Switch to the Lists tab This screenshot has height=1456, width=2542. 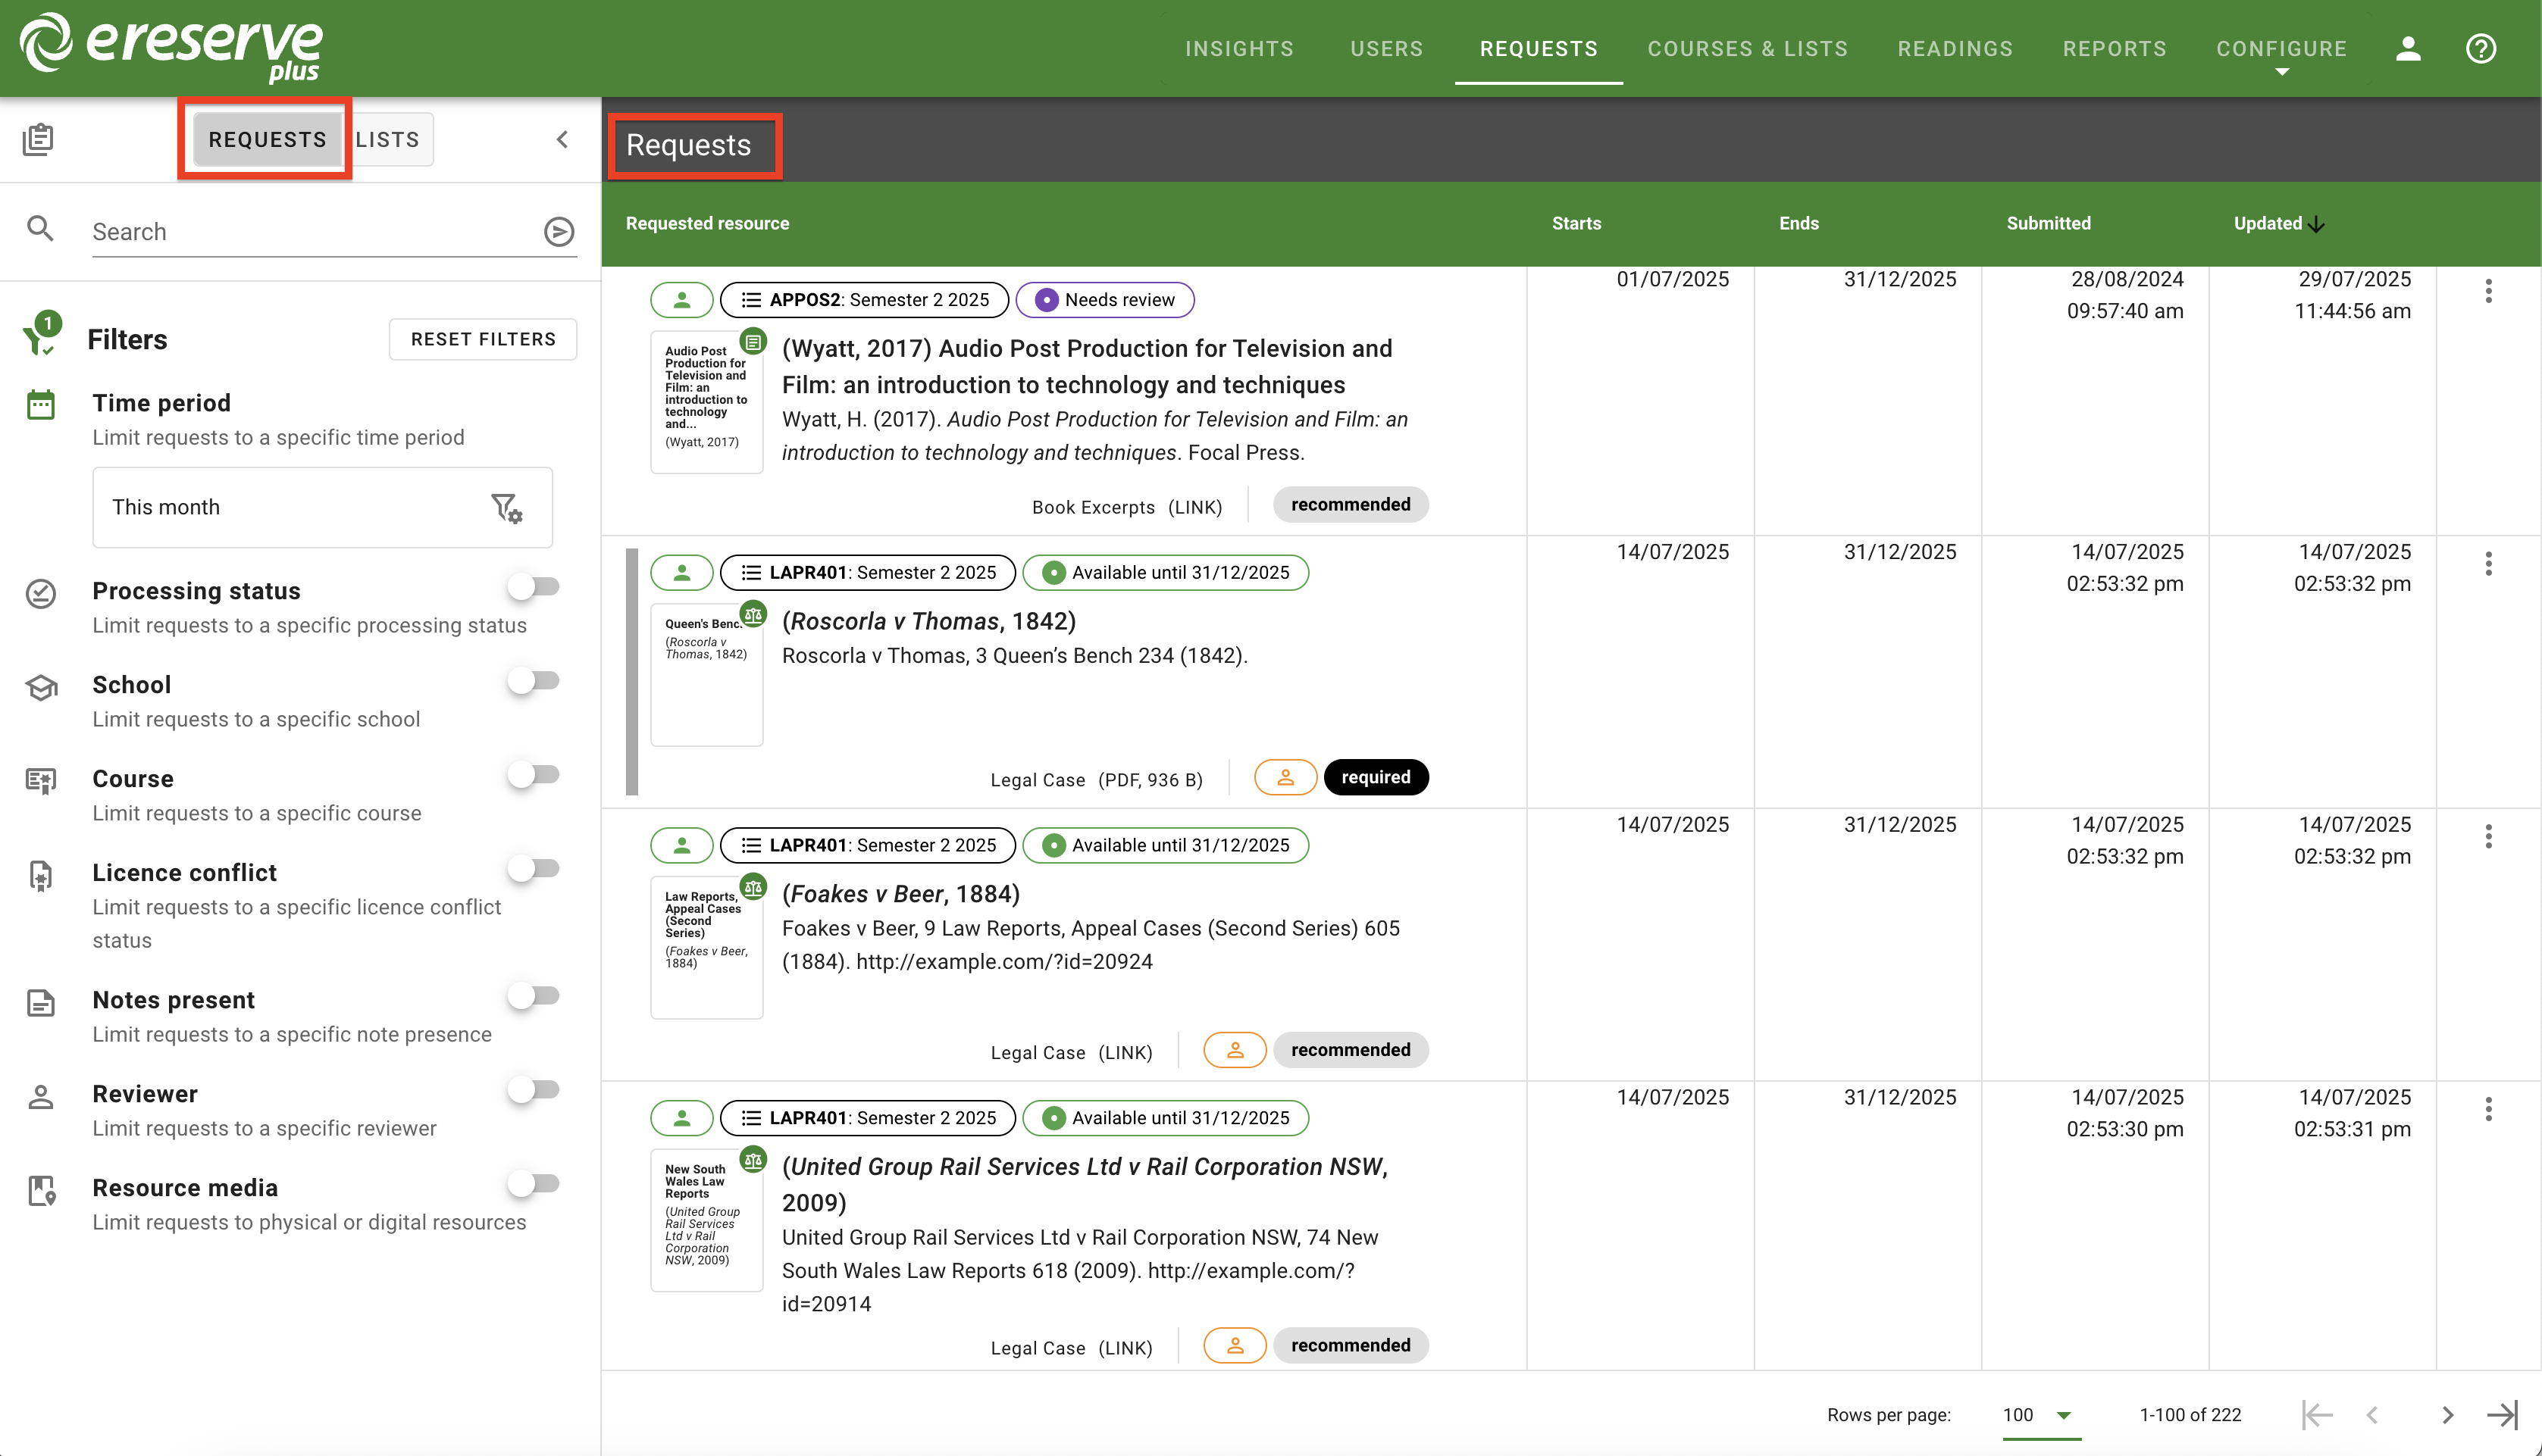pos(388,139)
